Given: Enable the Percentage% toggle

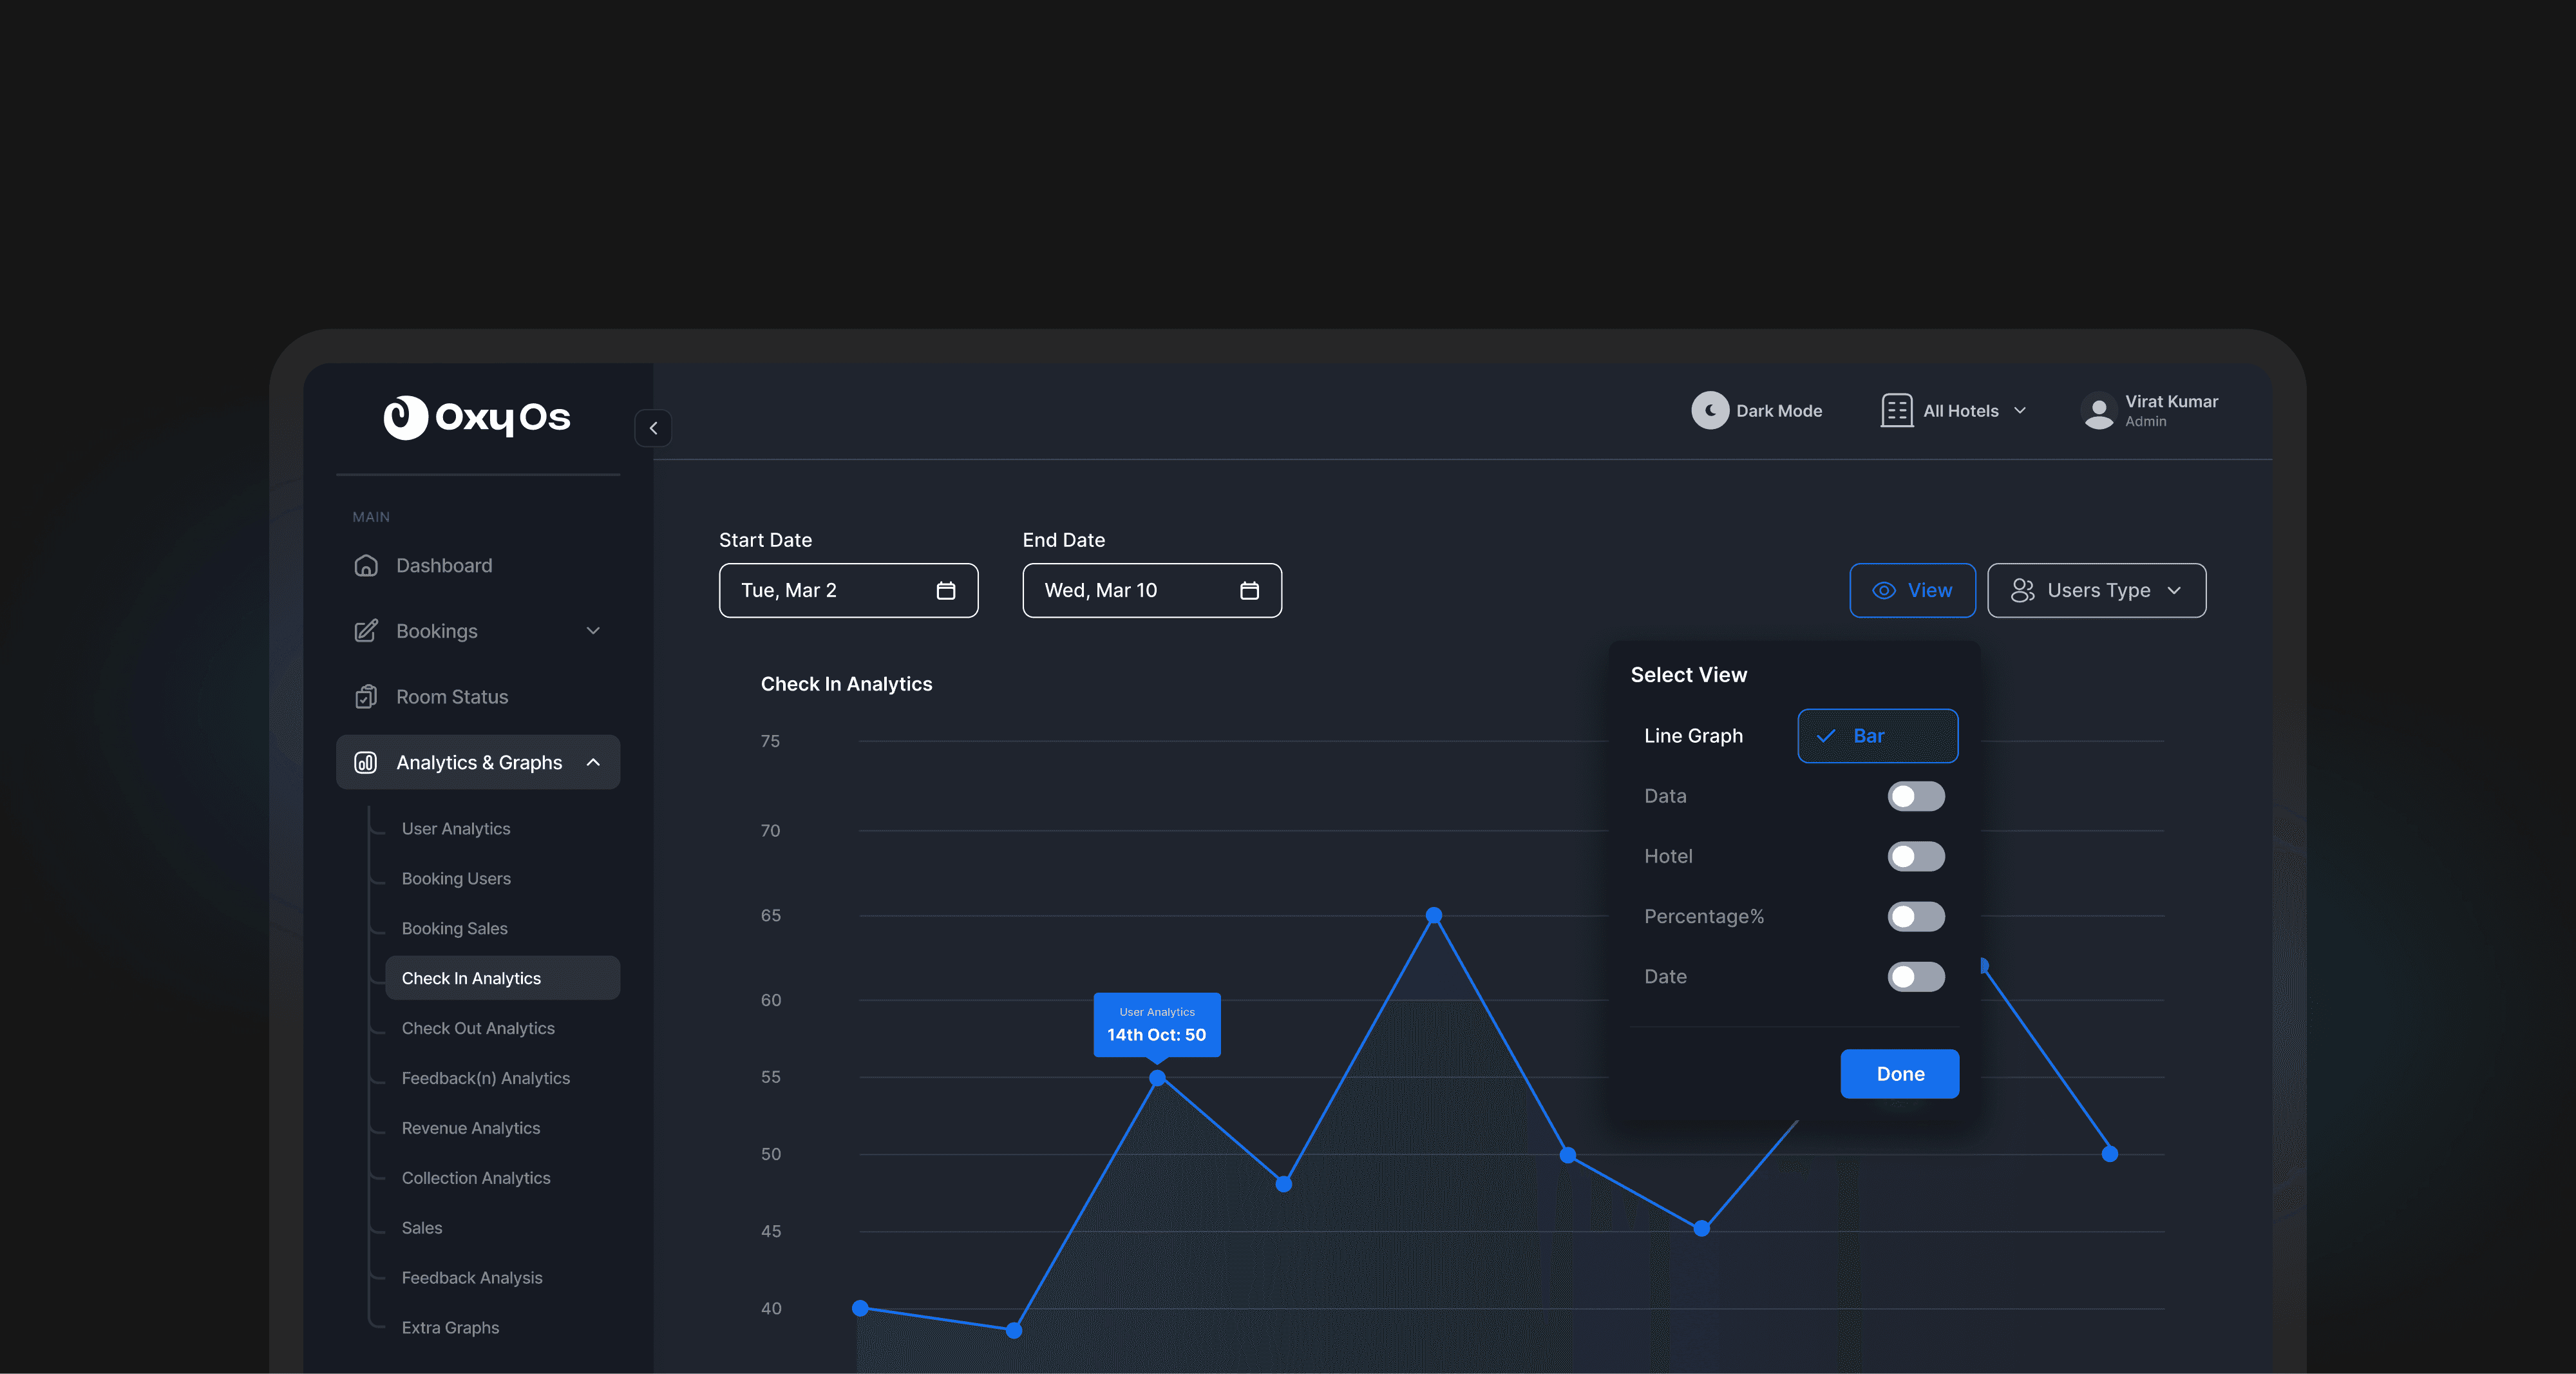Looking at the screenshot, I should [1915, 916].
